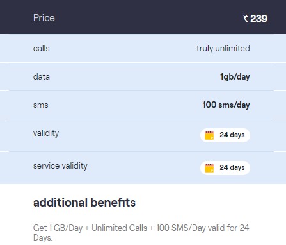The width and height of the screenshot is (286, 245).
Task: Click the dark Price header bar
Action: pyautogui.click(x=143, y=17)
